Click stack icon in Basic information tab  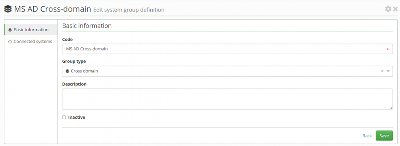click(10, 30)
